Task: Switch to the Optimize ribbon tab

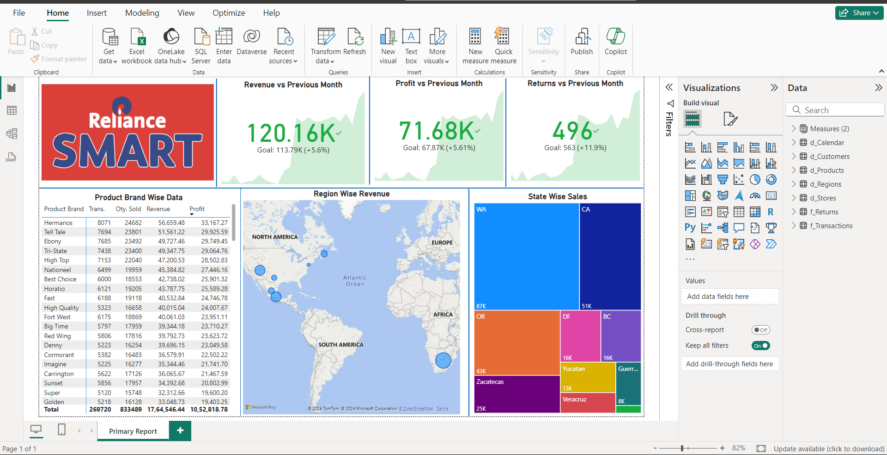Action: click(x=229, y=13)
